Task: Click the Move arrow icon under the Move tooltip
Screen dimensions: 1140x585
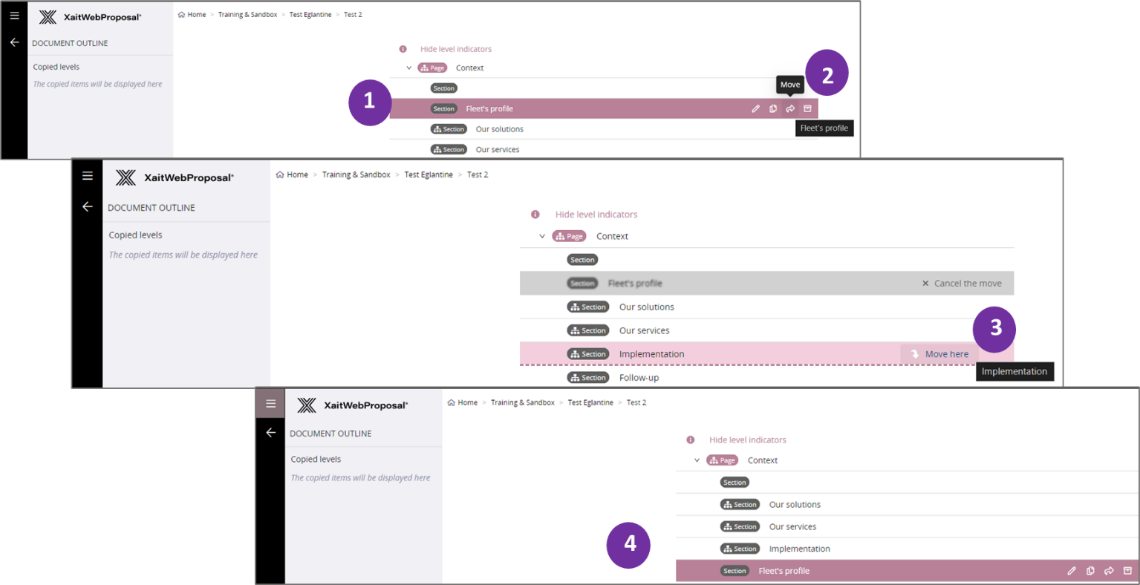Action: point(790,108)
